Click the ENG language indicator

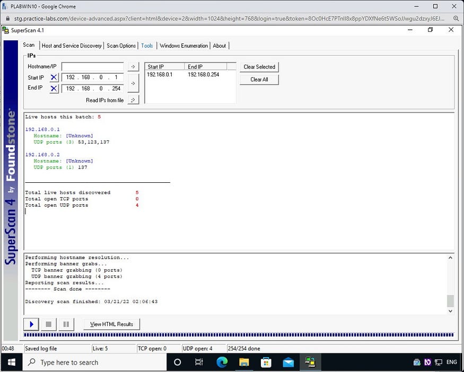point(452,362)
